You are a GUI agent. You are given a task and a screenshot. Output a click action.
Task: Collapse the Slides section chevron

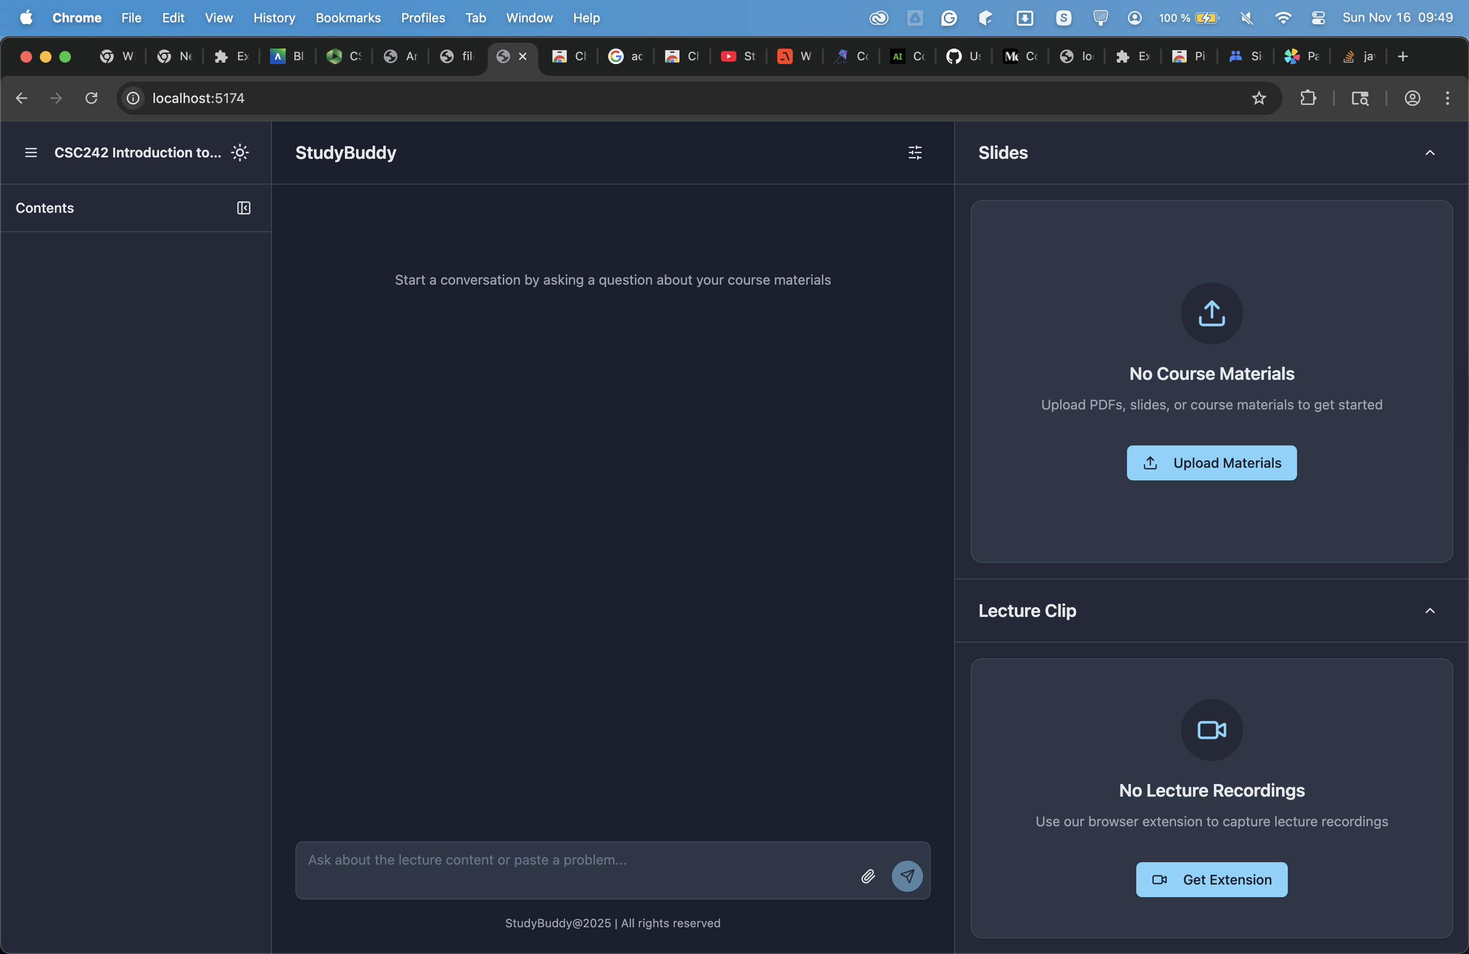(x=1430, y=153)
